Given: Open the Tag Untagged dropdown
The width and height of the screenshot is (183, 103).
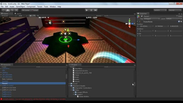Looking at the screenshot, I should pyautogui.click(x=152, y=19).
